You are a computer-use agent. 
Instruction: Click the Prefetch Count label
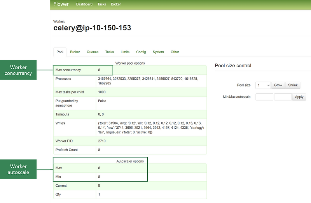coord(66,150)
